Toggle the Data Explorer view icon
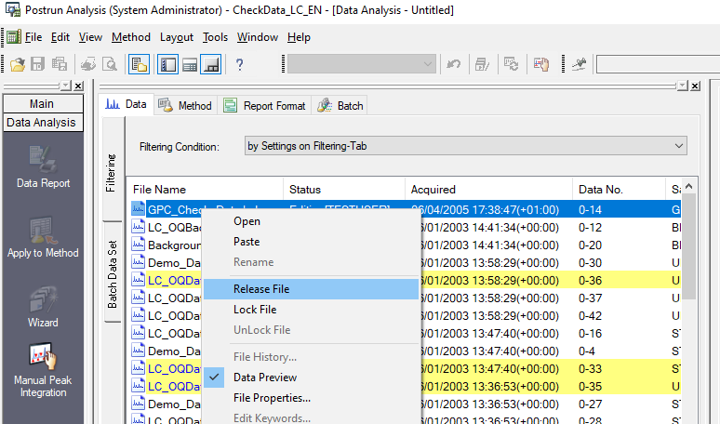Screen dimensions: 720x424 pyautogui.click(x=139, y=64)
